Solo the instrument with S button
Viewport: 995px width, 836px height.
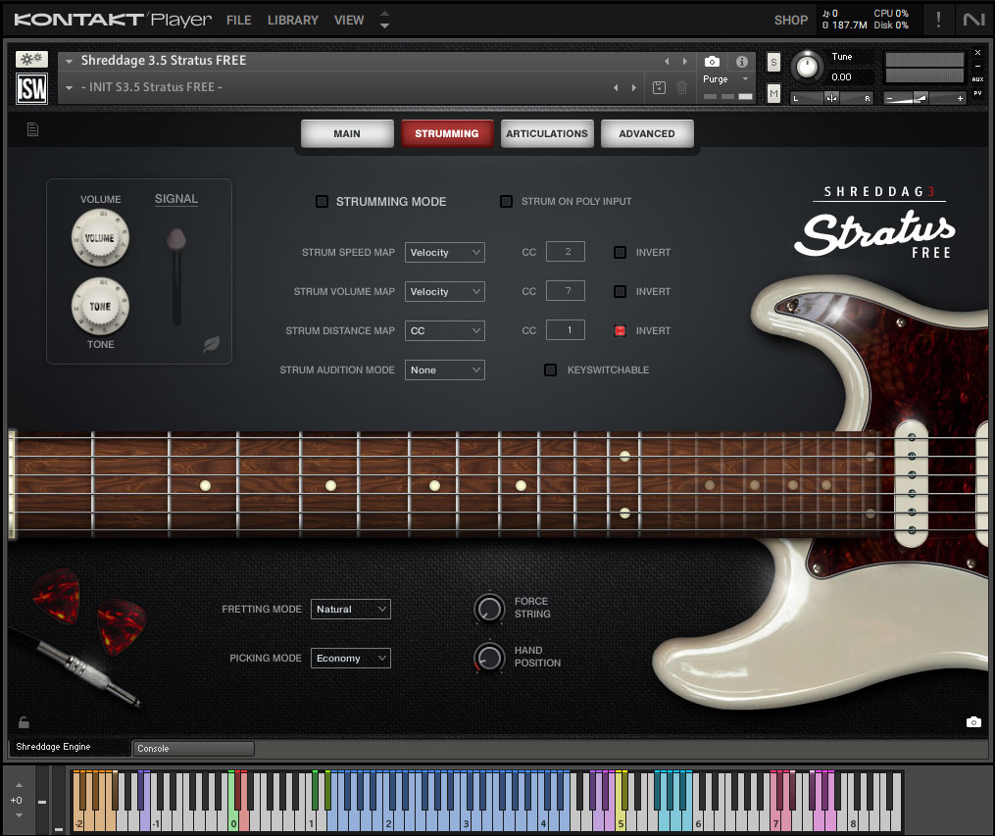pos(773,62)
